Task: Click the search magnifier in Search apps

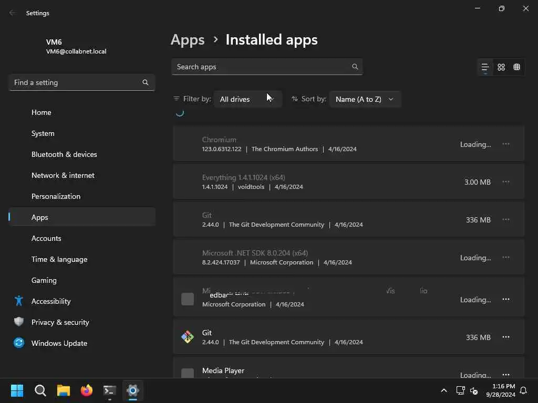Action: point(355,67)
